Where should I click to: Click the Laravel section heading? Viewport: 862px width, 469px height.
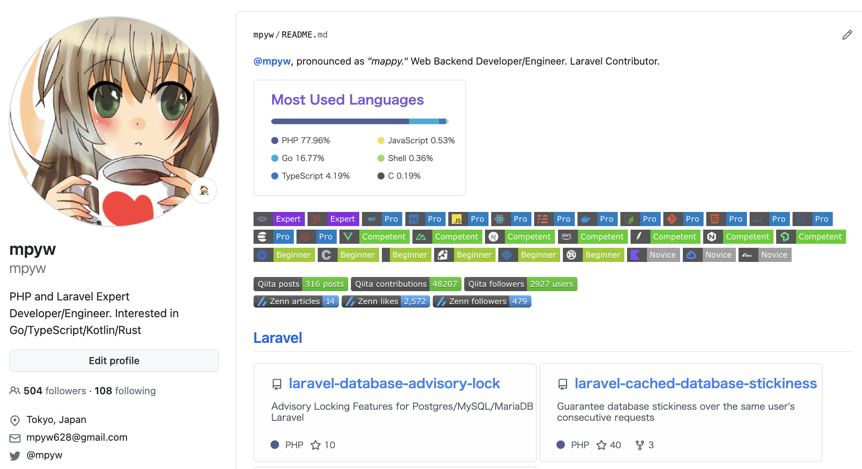tap(278, 338)
